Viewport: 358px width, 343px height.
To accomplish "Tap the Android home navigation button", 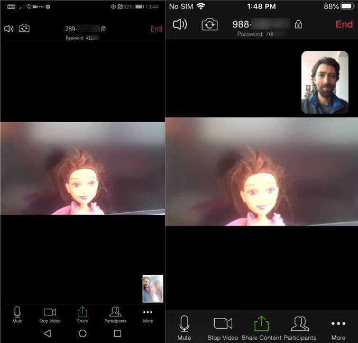I will pyautogui.click(x=82, y=333).
